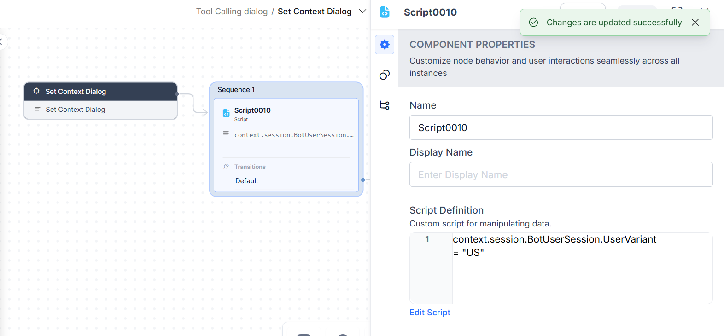Viewport: 724px width, 336px height.
Task: Click the Script Definition label
Action: pyautogui.click(x=446, y=210)
